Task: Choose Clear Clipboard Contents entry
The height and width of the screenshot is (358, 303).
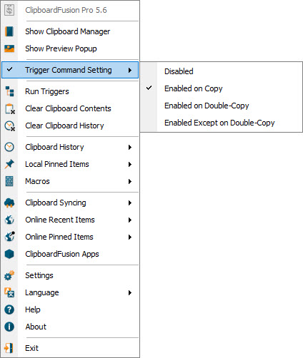Action: [70, 108]
